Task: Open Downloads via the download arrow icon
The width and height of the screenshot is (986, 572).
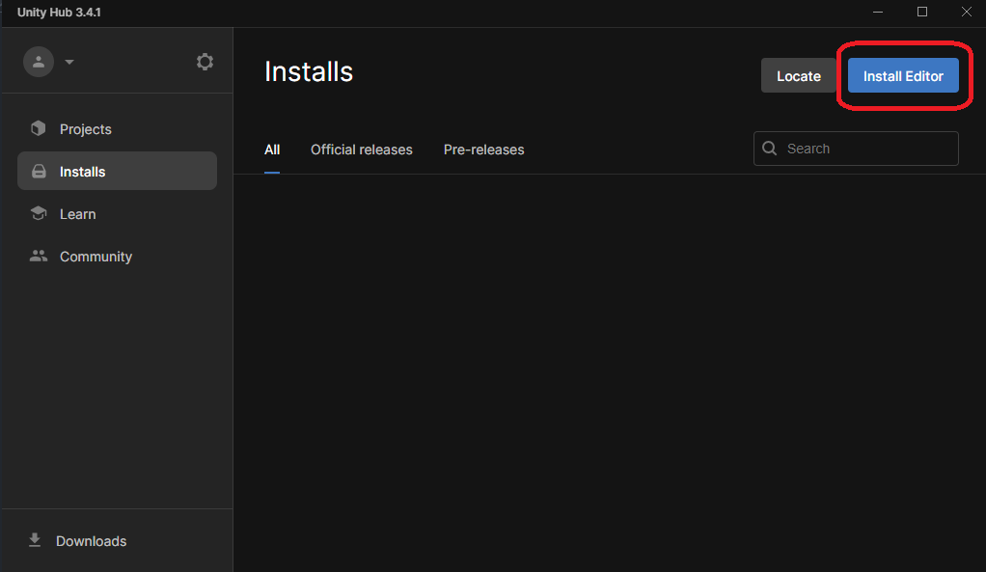Action: [35, 540]
